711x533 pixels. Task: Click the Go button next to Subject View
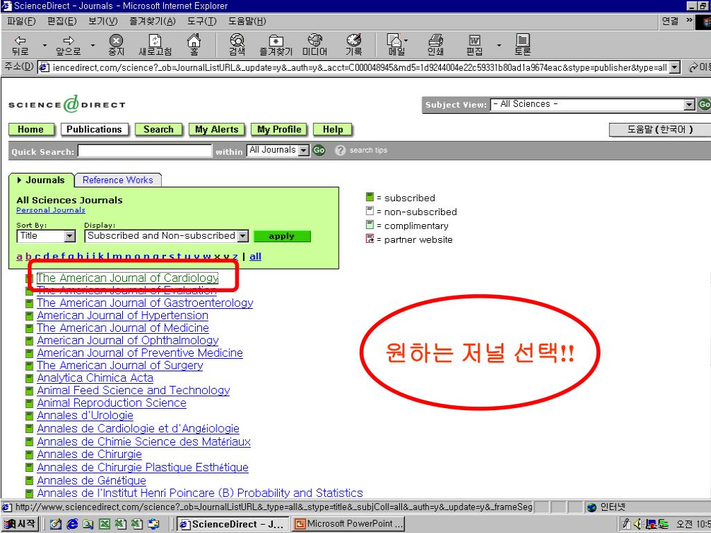[704, 105]
